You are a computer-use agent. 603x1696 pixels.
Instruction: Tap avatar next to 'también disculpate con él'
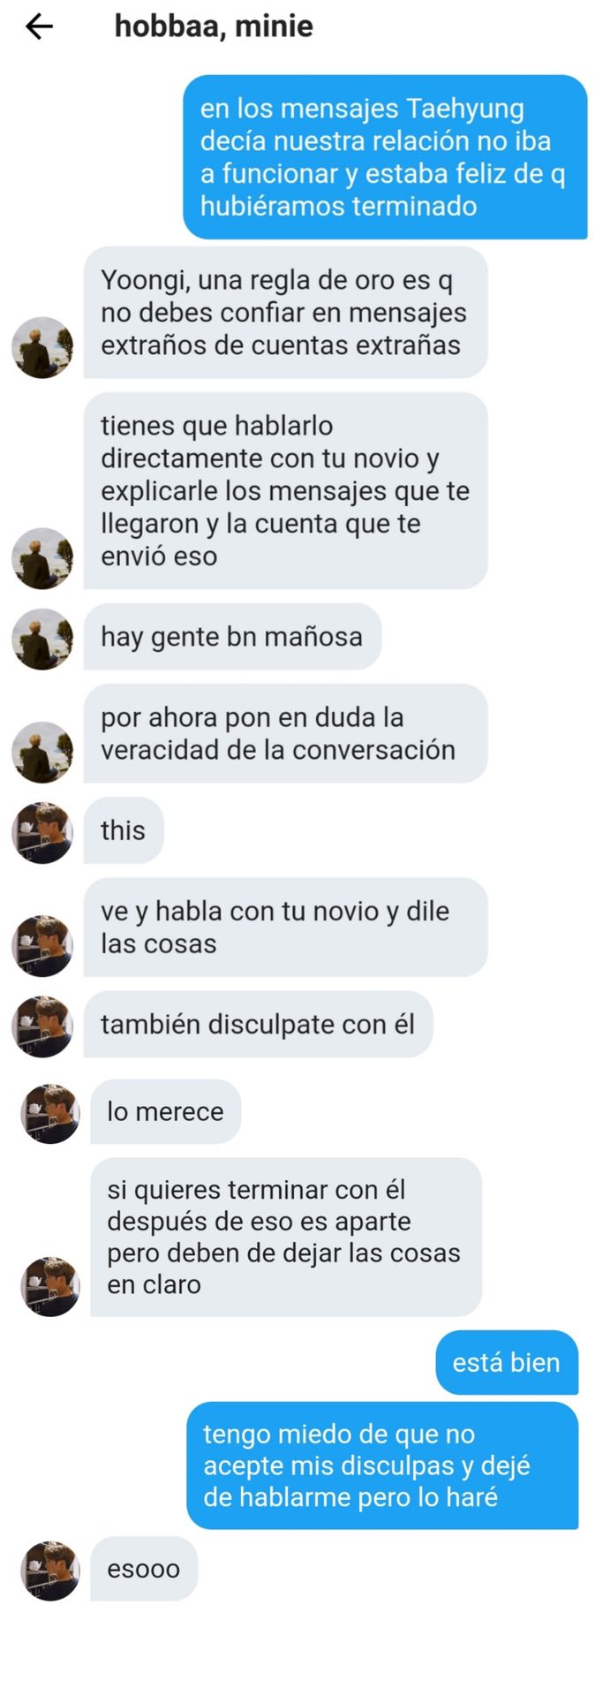41,1026
